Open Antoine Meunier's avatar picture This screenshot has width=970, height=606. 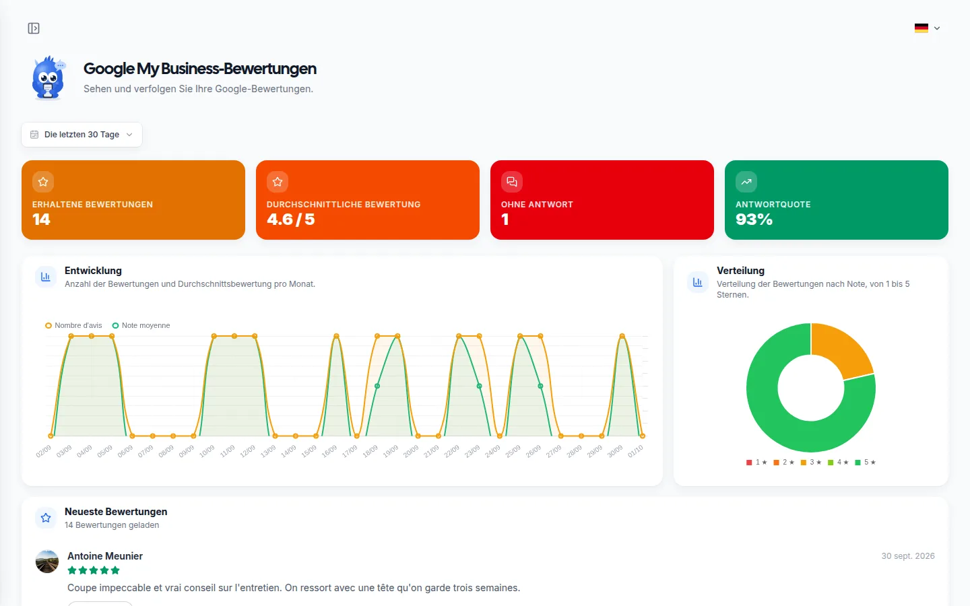pos(47,562)
